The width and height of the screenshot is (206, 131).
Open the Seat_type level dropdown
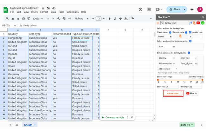[x=189, y=58]
